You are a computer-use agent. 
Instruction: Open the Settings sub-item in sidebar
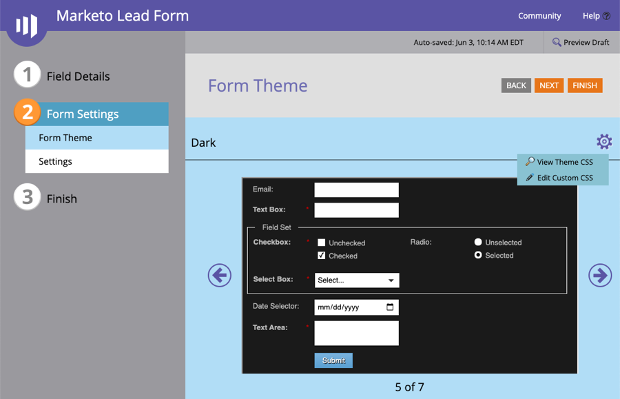click(55, 161)
